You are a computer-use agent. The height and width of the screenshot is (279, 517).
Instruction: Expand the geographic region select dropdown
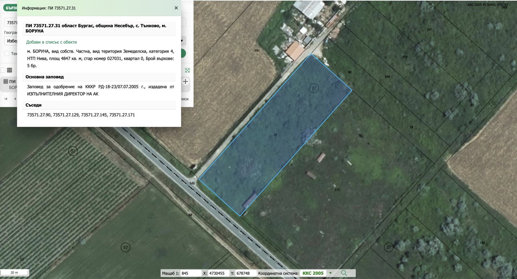[x=182, y=41]
